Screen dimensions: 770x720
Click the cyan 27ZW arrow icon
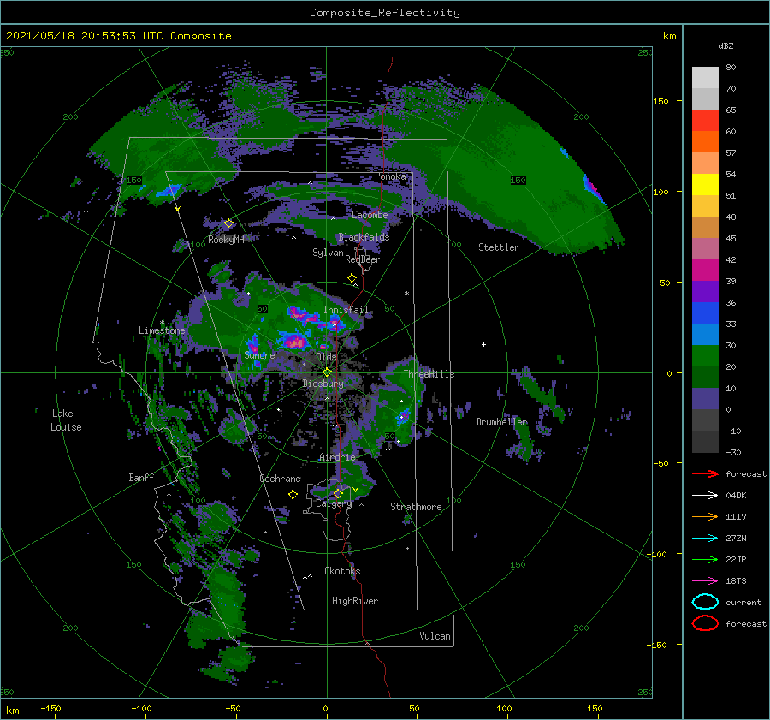[x=705, y=539]
